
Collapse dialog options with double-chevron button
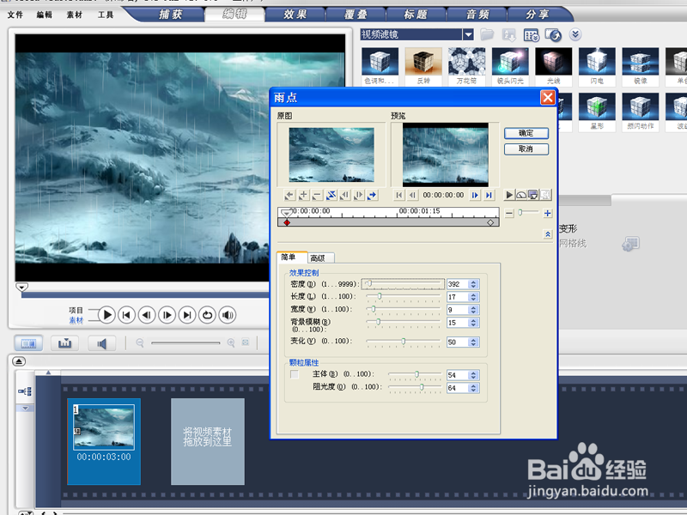tap(548, 234)
